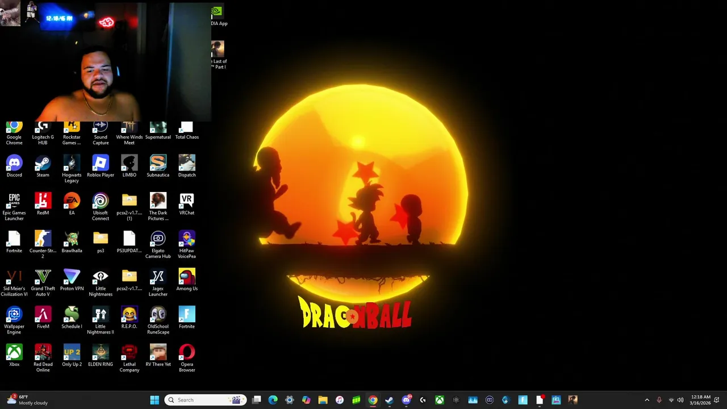Select Counter-Strike 2 desktop icon
The image size is (727, 409).
(x=43, y=245)
